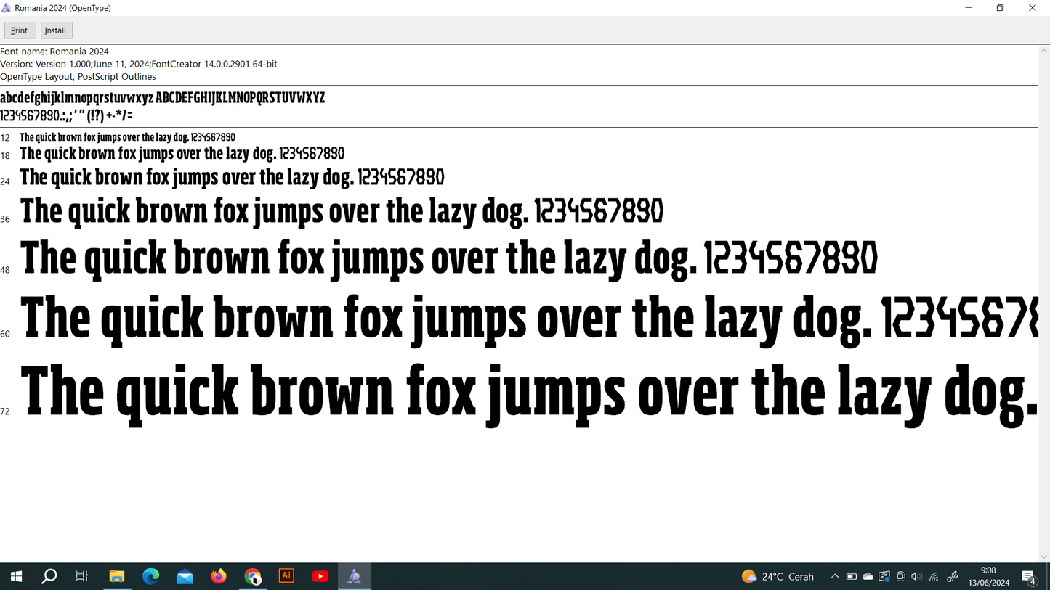Open Task View on the taskbar
This screenshot has width=1050, height=590.
82,577
